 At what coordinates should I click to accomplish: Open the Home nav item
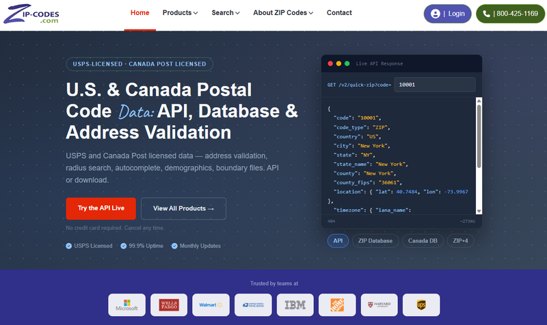[140, 13]
